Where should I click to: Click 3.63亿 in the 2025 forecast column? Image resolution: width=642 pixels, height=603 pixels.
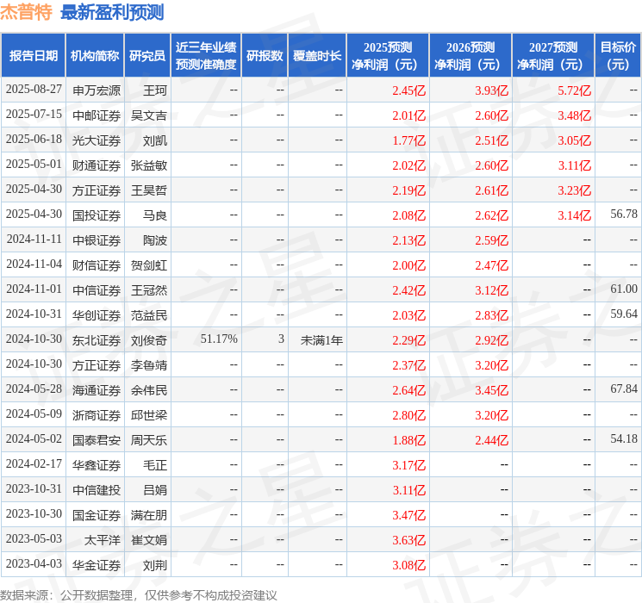coord(409,540)
